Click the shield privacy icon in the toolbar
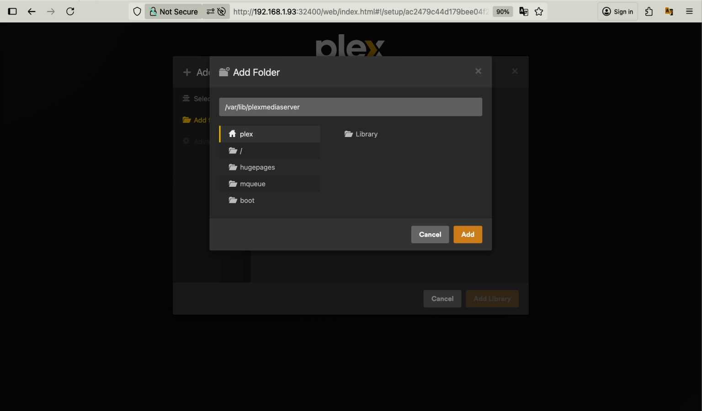Viewport: 702px width, 411px height. [137, 11]
